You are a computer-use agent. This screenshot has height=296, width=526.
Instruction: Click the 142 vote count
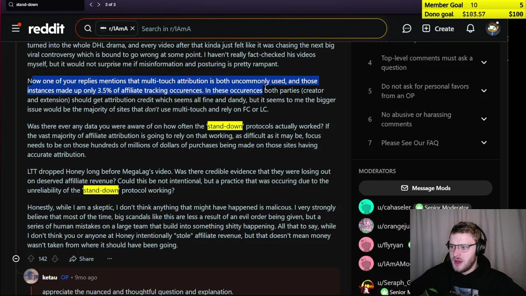pyautogui.click(x=43, y=259)
